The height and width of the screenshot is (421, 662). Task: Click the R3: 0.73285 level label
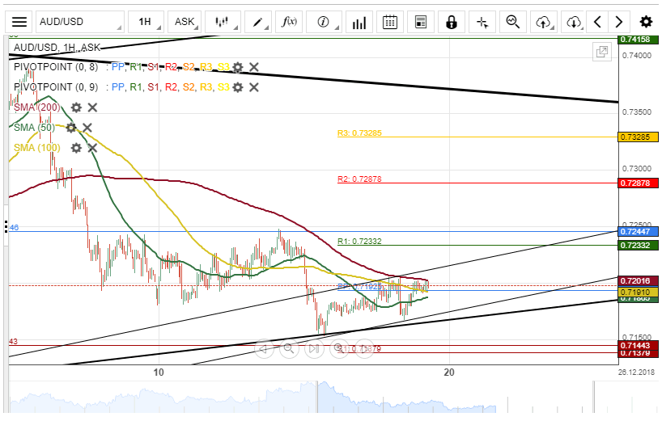(x=359, y=133)
